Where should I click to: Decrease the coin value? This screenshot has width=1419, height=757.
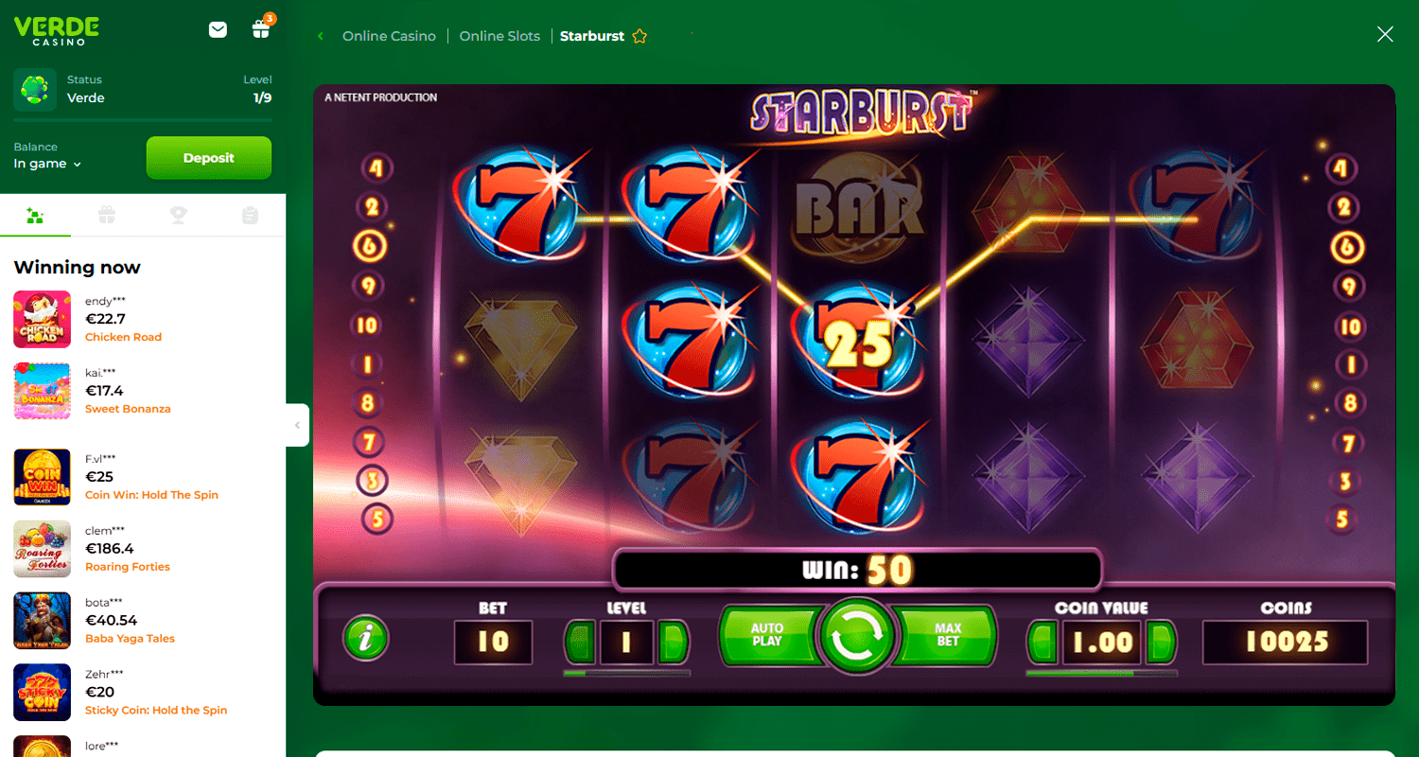(x=1043, y=643)
